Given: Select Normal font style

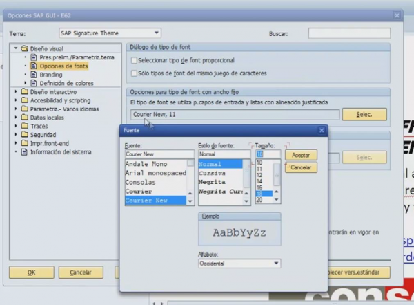Looking at the screenshot, I should [x=221, y=164].
